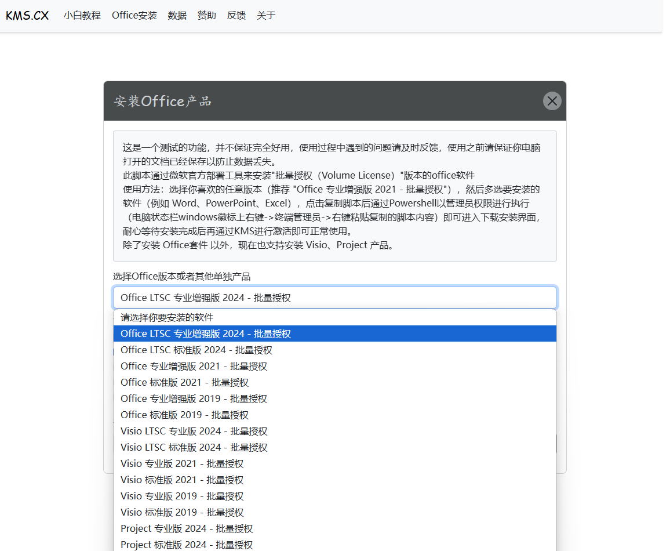Select Office 标准版 2021 批量授权
The width and height of the screenshot is (670, 551).
184,382
